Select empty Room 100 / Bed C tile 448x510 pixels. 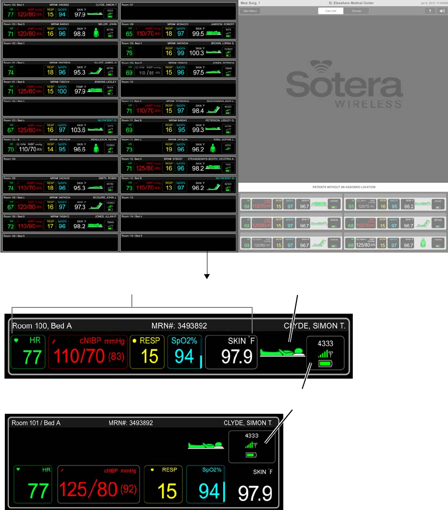pos(60,50)
